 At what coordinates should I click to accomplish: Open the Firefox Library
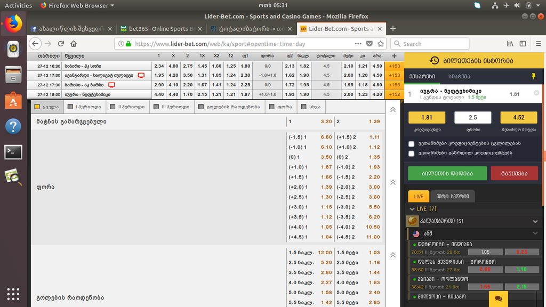click(510, 44)
